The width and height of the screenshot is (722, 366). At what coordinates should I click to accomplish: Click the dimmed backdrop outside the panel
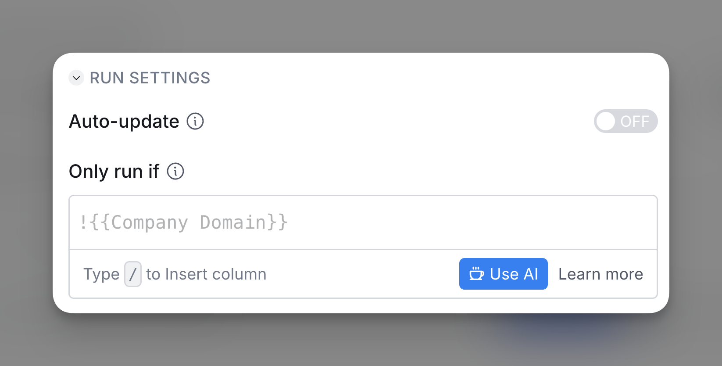pos(360,26)
